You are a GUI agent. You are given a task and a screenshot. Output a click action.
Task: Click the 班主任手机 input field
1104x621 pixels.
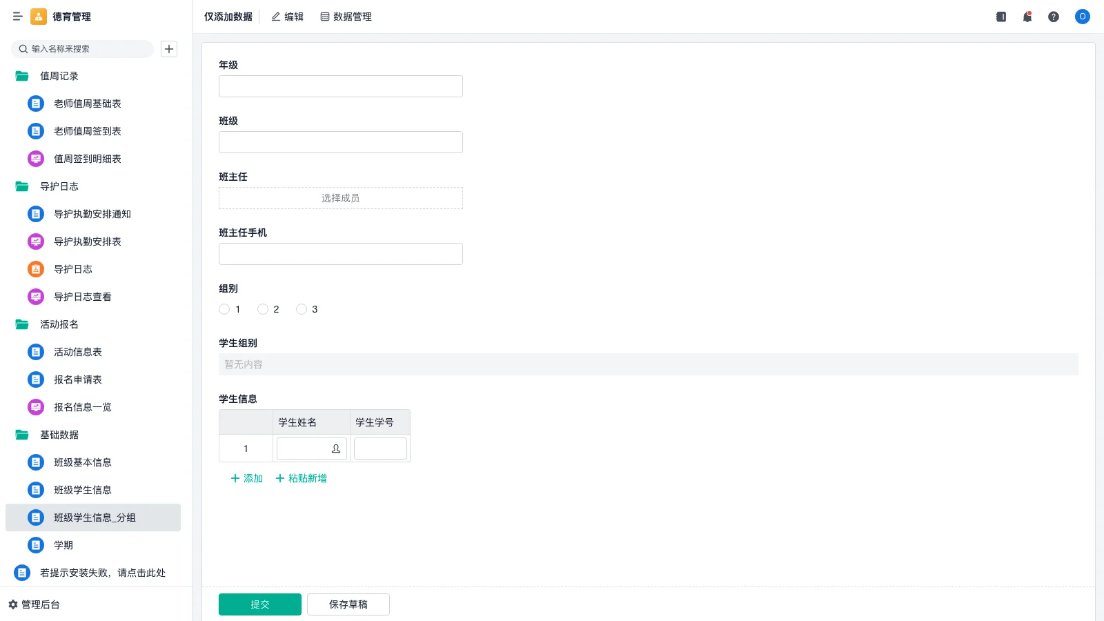pos(340,253)
